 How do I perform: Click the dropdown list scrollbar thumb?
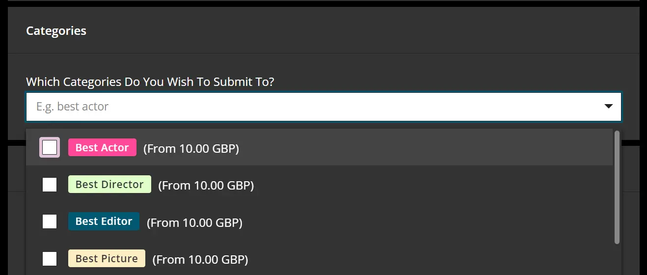click(617, 187)
